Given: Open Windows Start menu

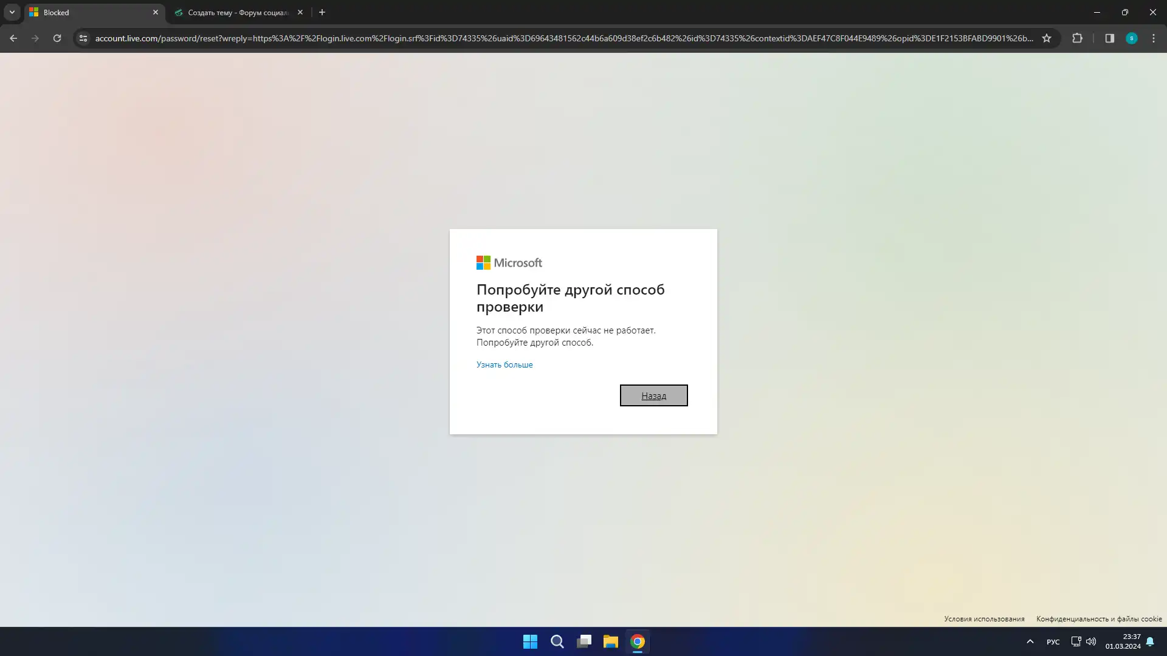Looking at the screenshot, I should 530,641.
